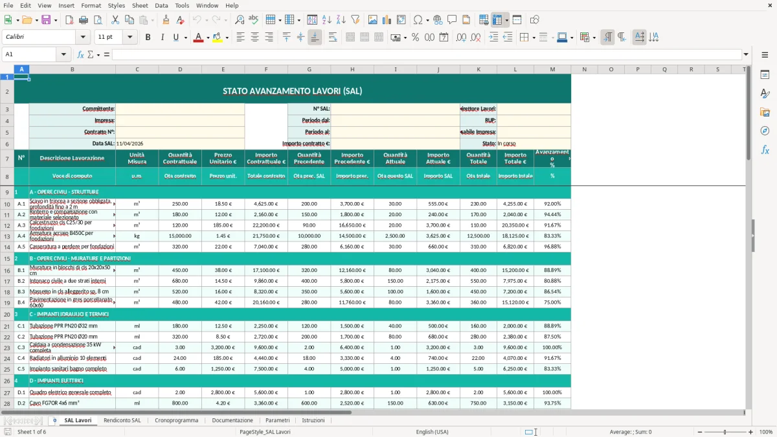Open the Sheet menu
The image size is (777, 437).
point(140,5)
